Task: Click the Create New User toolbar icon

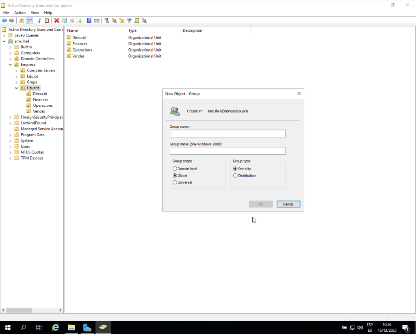Action: (x=106, y=21)
